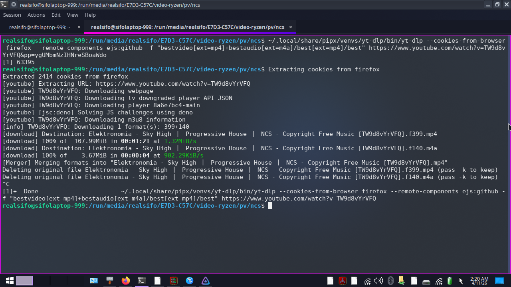Open the volume control tray icon
The height and width of the screenshot is (287, 511).
click(378, 281)
